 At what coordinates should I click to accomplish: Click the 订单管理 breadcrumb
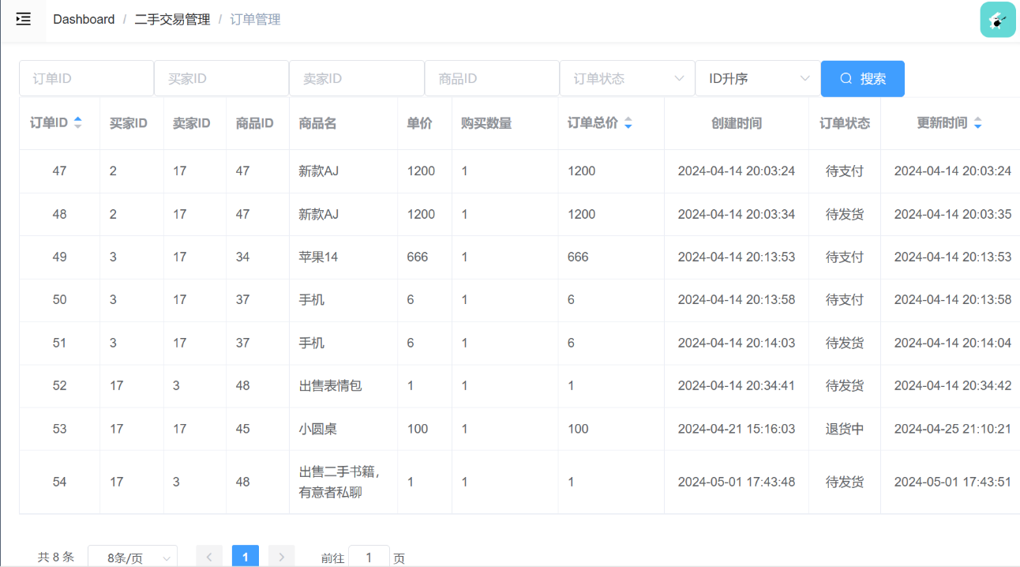(255, 19)
